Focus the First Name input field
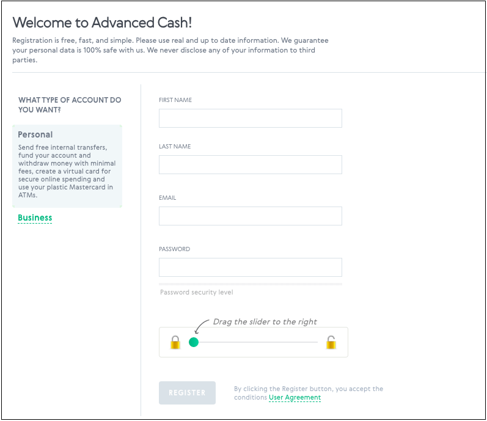 click(251, 118)
